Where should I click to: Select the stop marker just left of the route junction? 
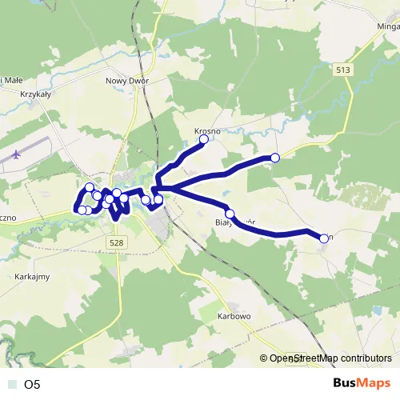pos(158,199)
